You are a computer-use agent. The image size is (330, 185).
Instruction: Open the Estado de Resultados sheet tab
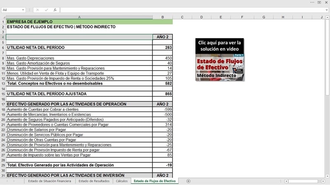point(94,181)
